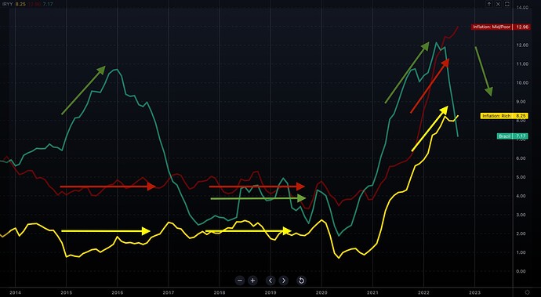Shift chart left with the back chevron
This screenshot has height=297, width=541.
tap(270, 281)
